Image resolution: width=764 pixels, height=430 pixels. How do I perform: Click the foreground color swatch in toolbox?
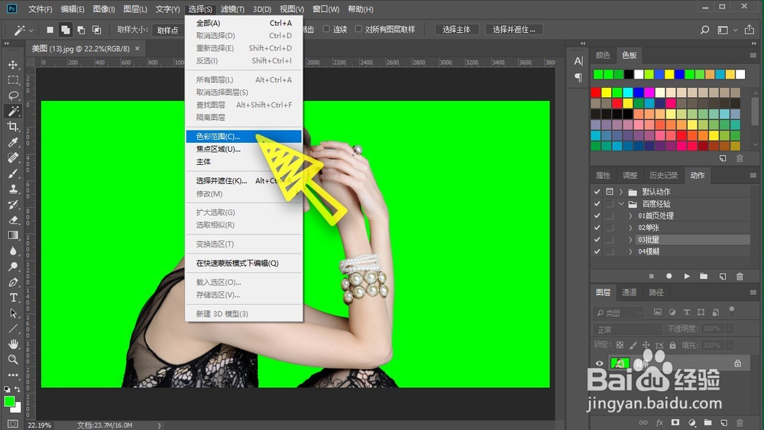tap(9, 401)
